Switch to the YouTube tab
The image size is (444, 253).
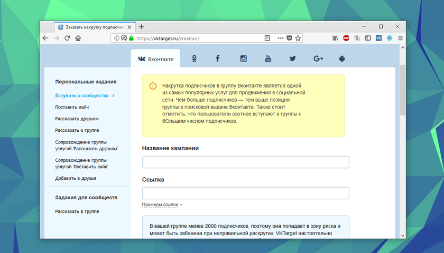(268, 59)
